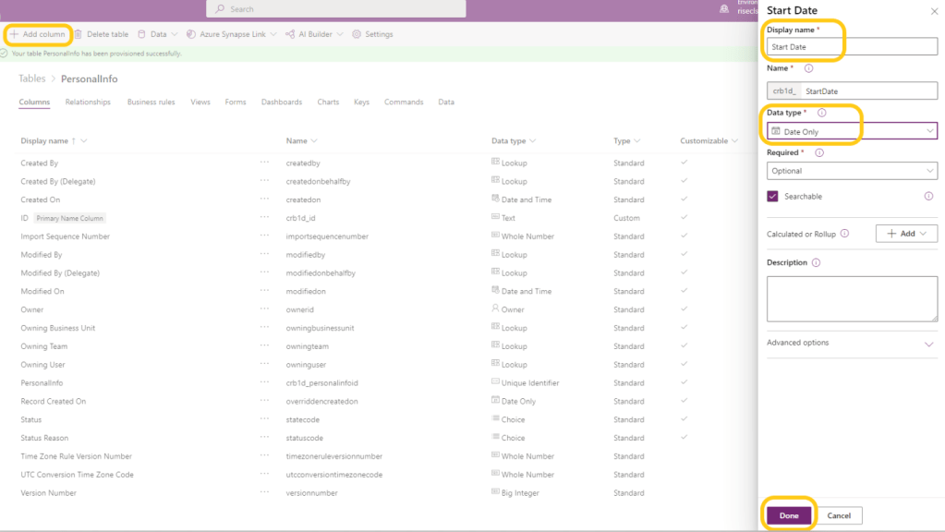945x532 pixels.
Task: Open the Required dropdown showing Optional
Action: coord(852,171)
